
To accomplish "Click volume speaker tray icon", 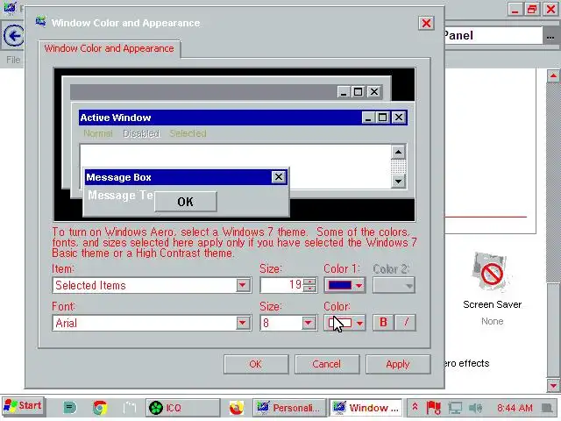I will tap(475, 407).
